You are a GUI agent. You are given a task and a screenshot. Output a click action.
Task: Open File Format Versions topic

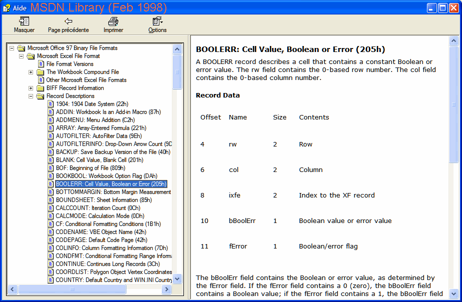coord(70,64)
